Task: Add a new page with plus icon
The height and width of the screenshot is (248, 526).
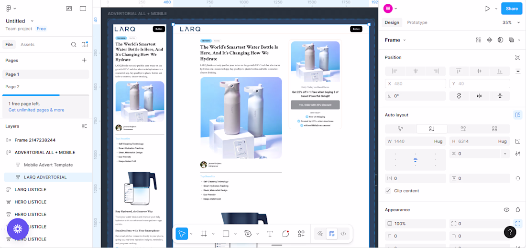Action: coord(84,60)
